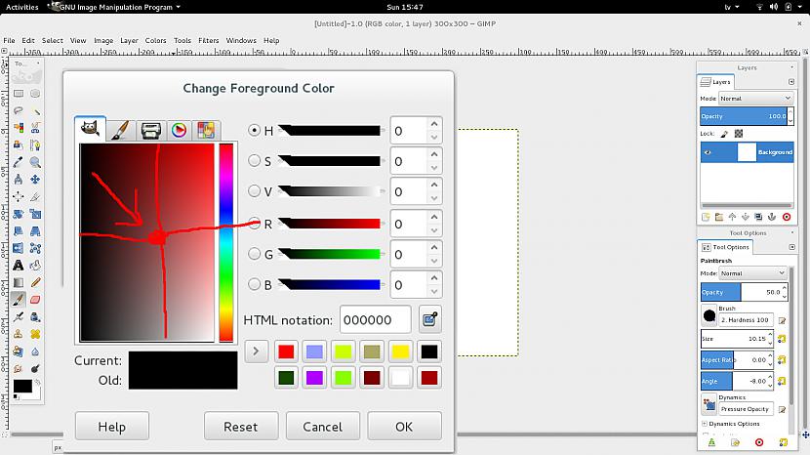Select the S saturation radio button
The height and width of the screenshot is (455, 810).
254,161
